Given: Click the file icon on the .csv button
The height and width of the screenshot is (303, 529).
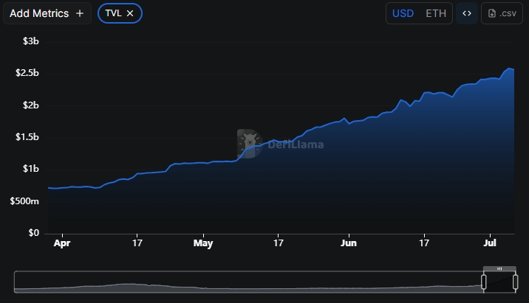Looking at the screenshot, I should pos(493,13).
